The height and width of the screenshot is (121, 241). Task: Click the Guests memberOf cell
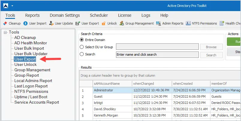click(x=225, y=96)
